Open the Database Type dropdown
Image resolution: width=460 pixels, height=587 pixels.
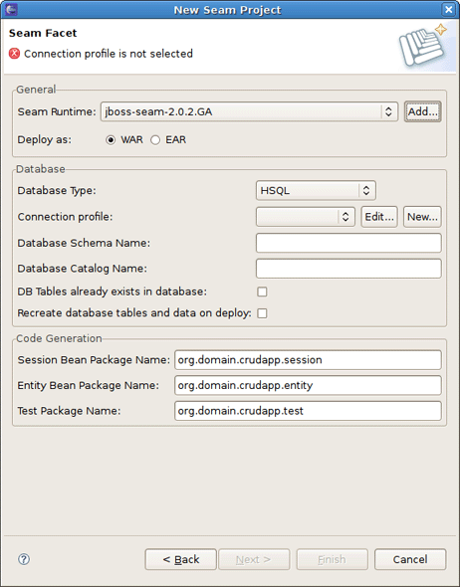pos(316,191)
